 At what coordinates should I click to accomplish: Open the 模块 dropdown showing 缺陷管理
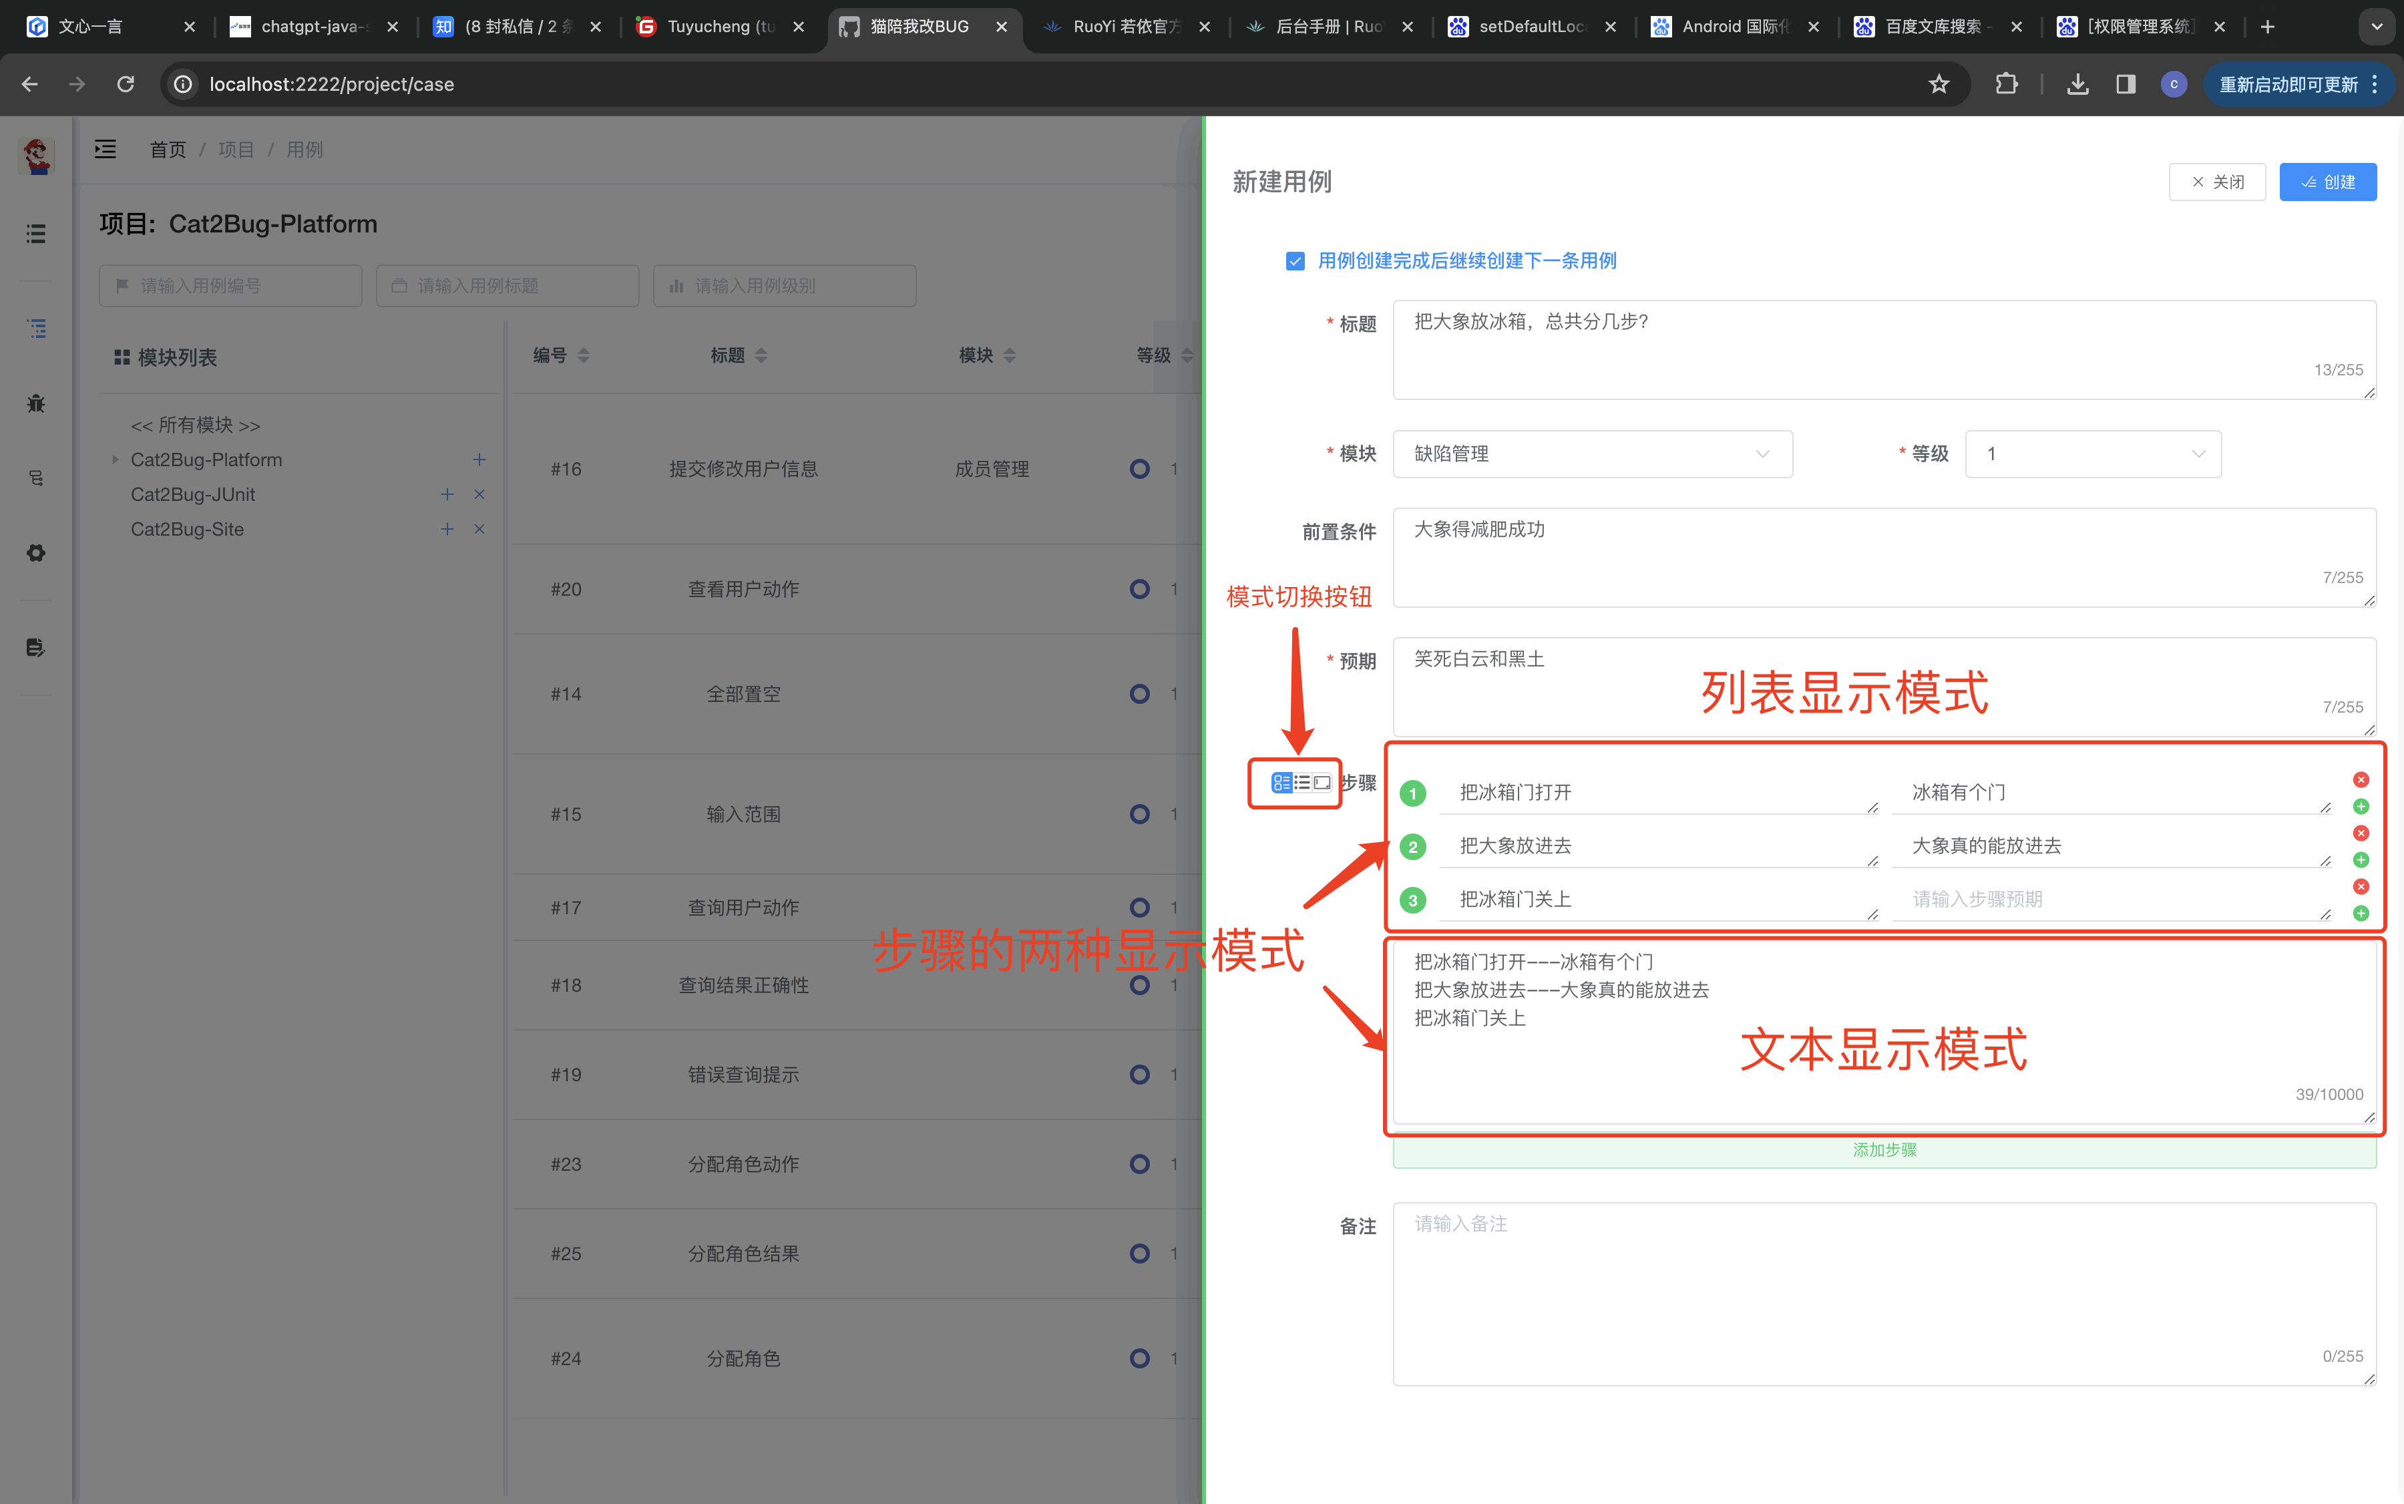pyautogui.click(x=1591, y=453)
